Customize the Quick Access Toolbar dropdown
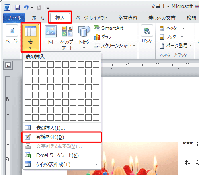Screen dimensions: 199x175 click(48, 8)
